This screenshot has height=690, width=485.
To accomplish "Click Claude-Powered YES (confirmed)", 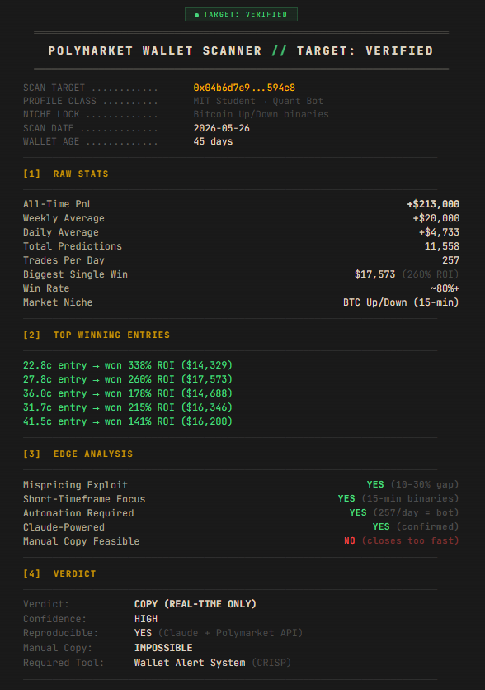I will click(x=416, y=526).
